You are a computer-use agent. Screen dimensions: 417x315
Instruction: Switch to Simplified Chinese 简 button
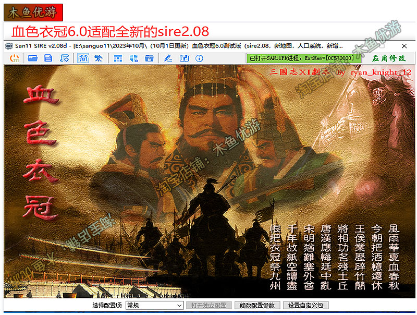coord(83,58)
